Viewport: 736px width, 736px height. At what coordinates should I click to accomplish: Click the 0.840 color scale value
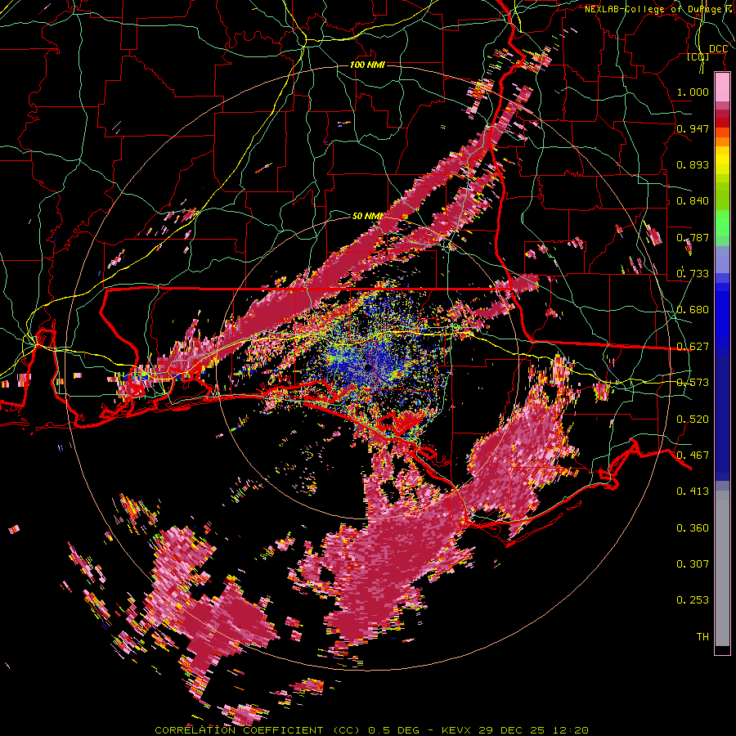[693, 201]
